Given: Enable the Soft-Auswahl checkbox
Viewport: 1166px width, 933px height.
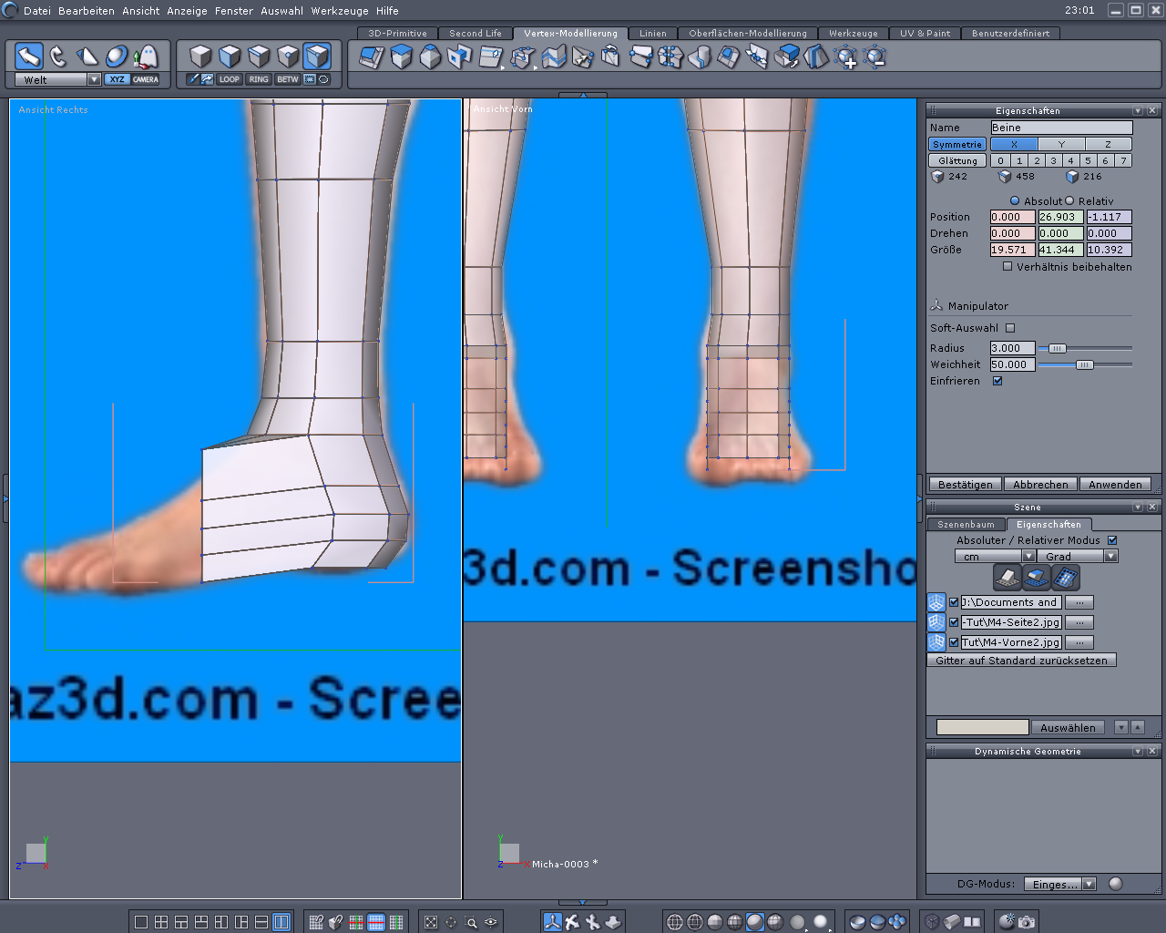Looking at the screenshot, I should 1010,328.
